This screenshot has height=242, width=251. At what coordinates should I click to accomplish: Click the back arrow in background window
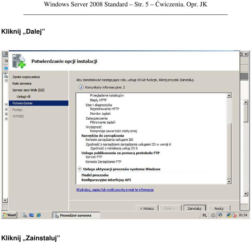(x=6, y=68)
